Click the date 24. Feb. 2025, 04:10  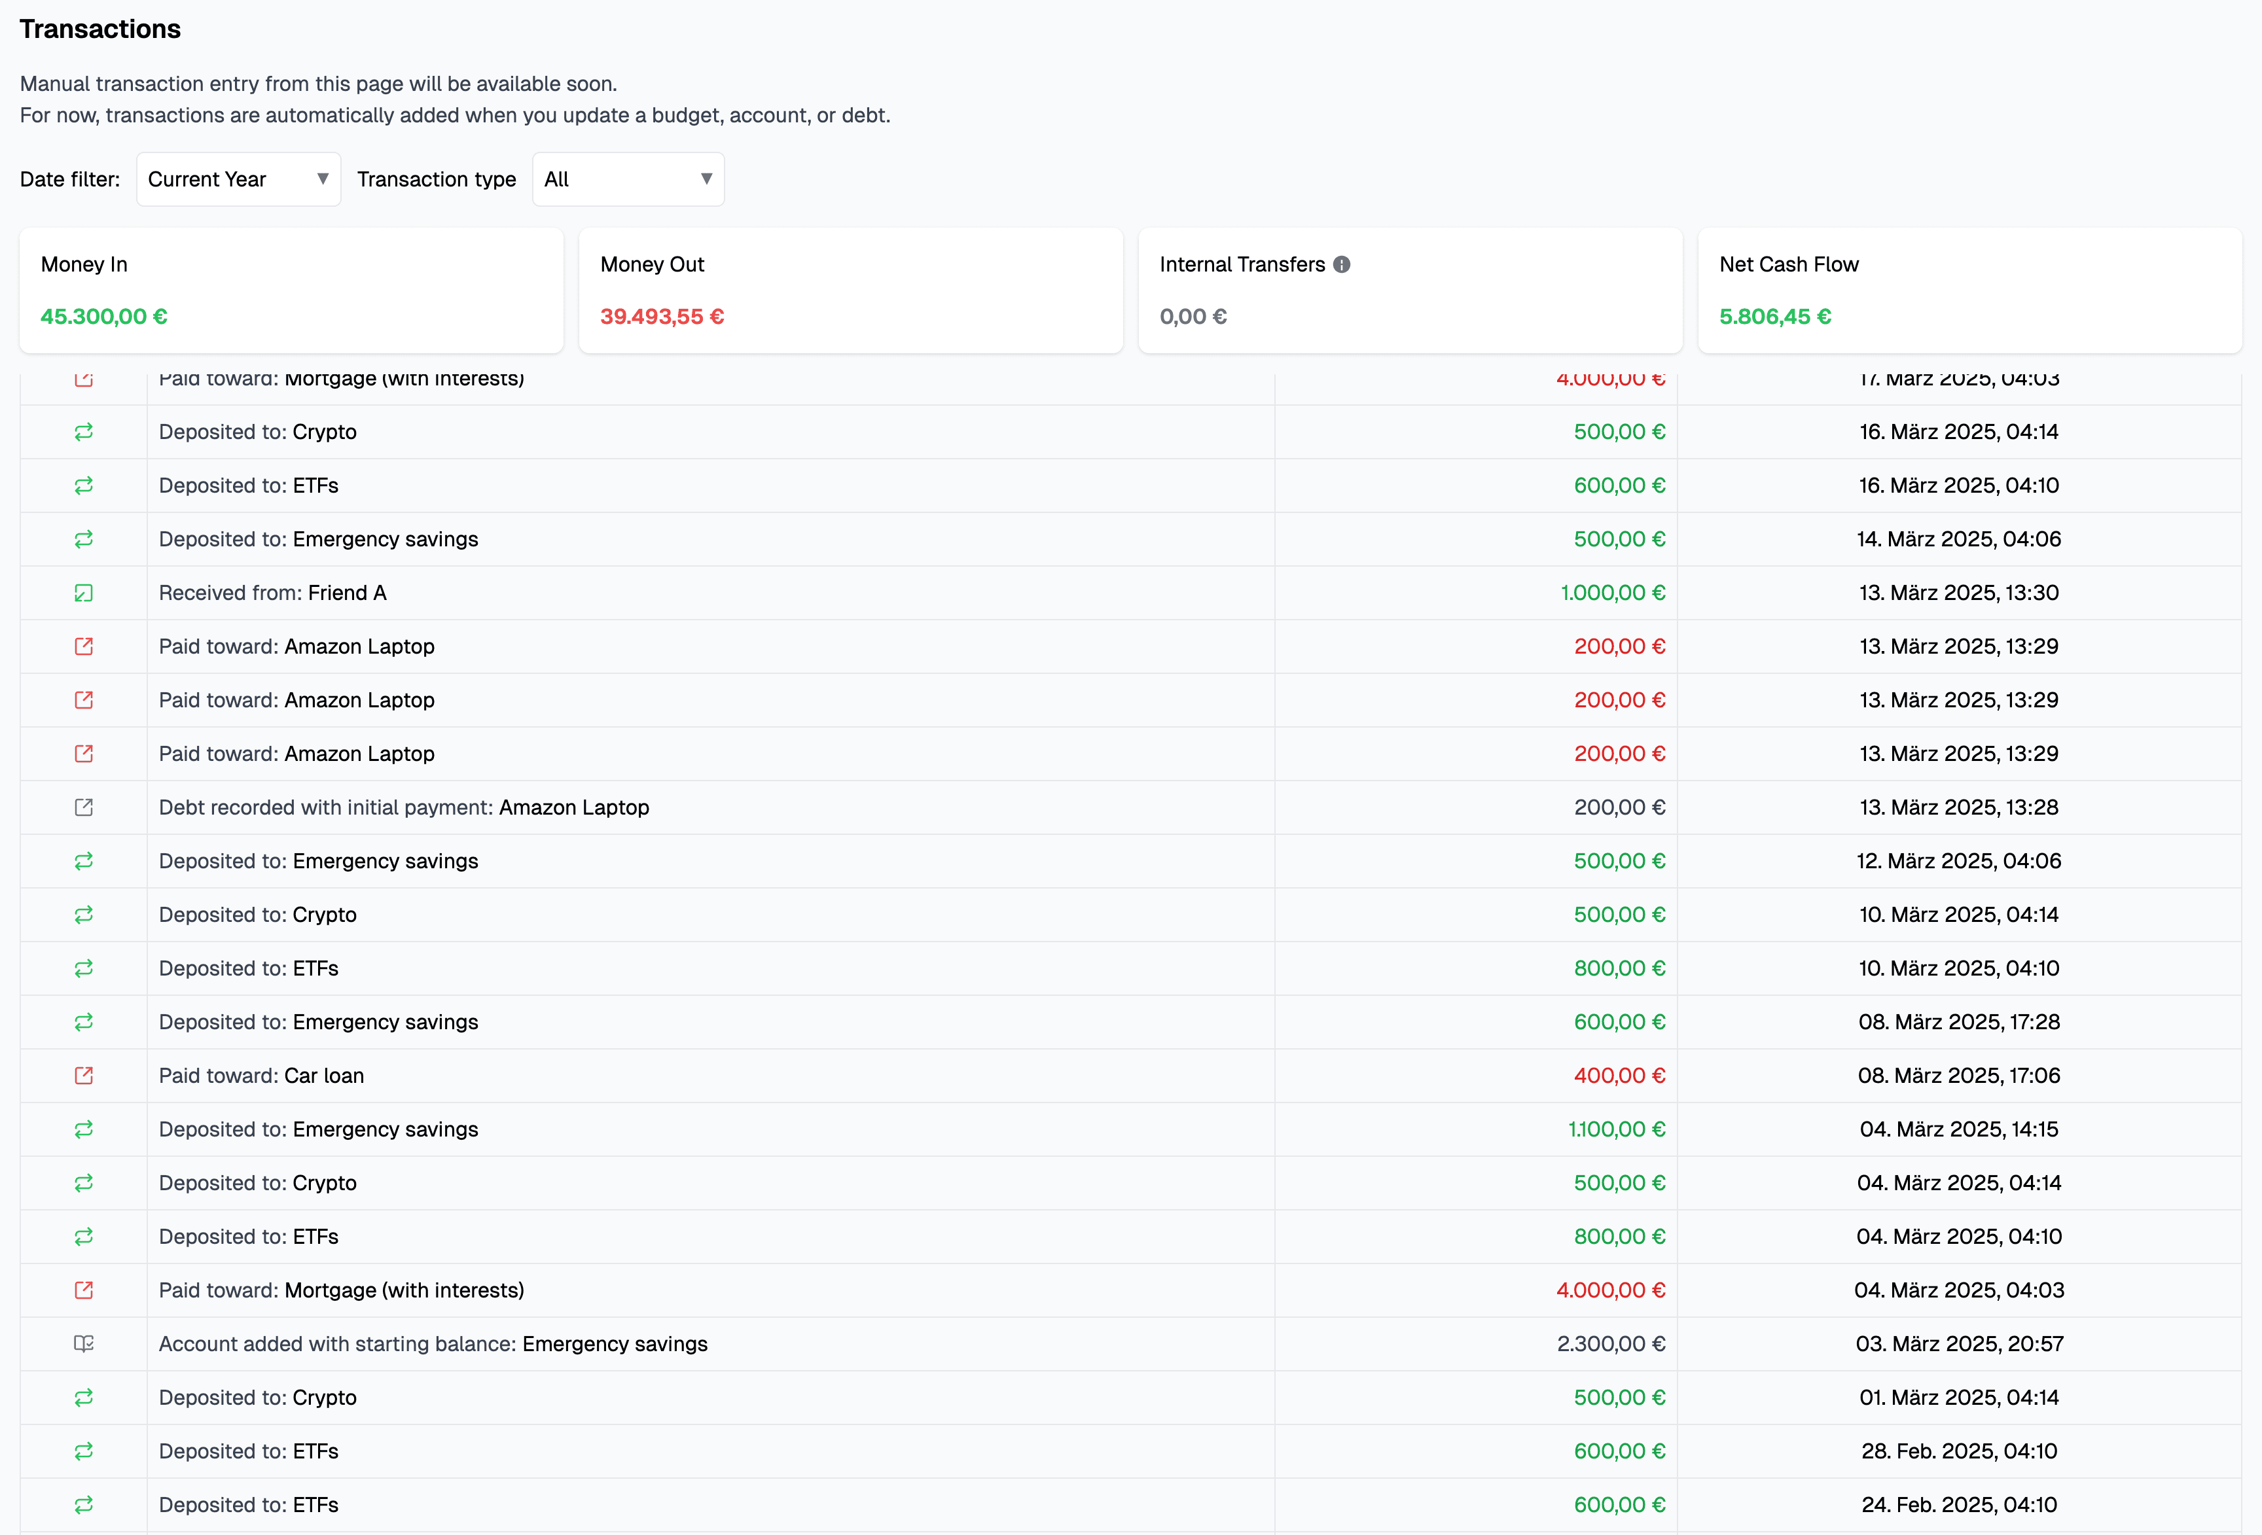pyautogui.click(x=1960, y=1505)
